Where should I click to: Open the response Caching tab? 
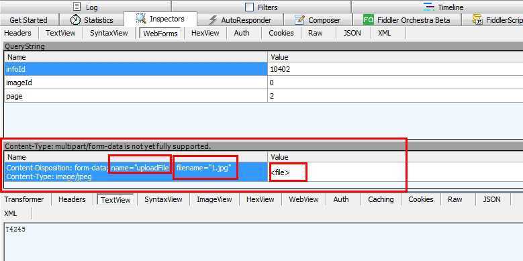pyautogui.click(x=381, y=199)
